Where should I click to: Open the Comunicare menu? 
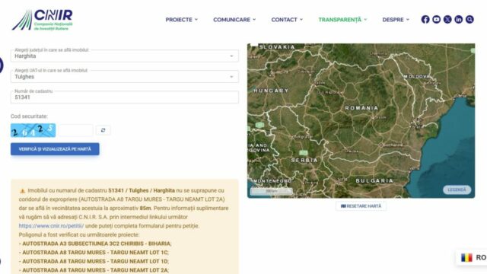point(234,20)
